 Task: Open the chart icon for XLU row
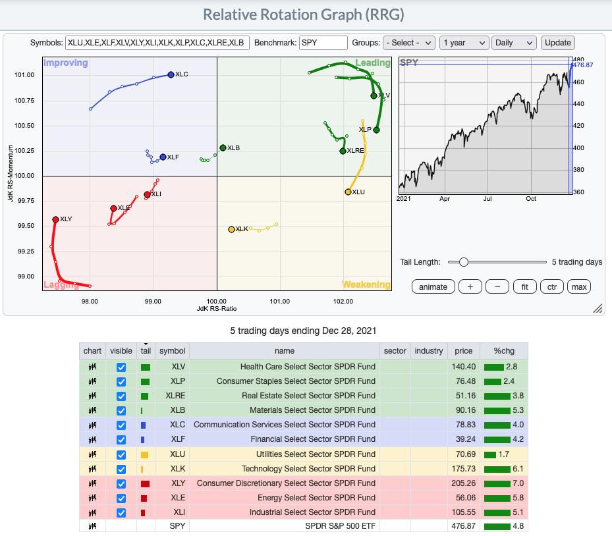[92, 454]
